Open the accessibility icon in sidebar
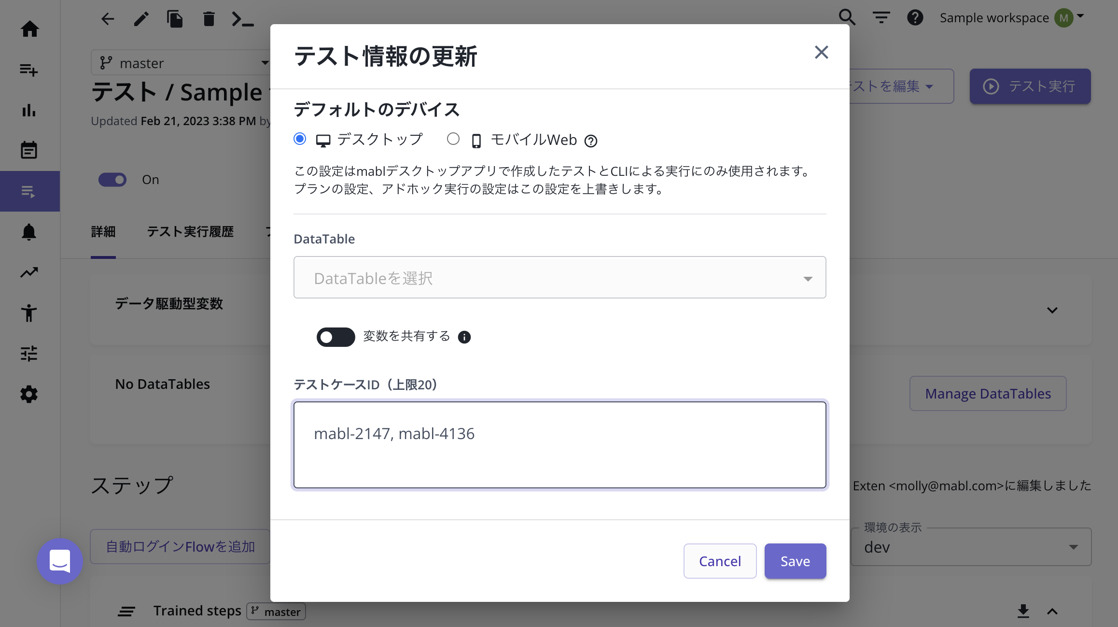 pos(29,313)
